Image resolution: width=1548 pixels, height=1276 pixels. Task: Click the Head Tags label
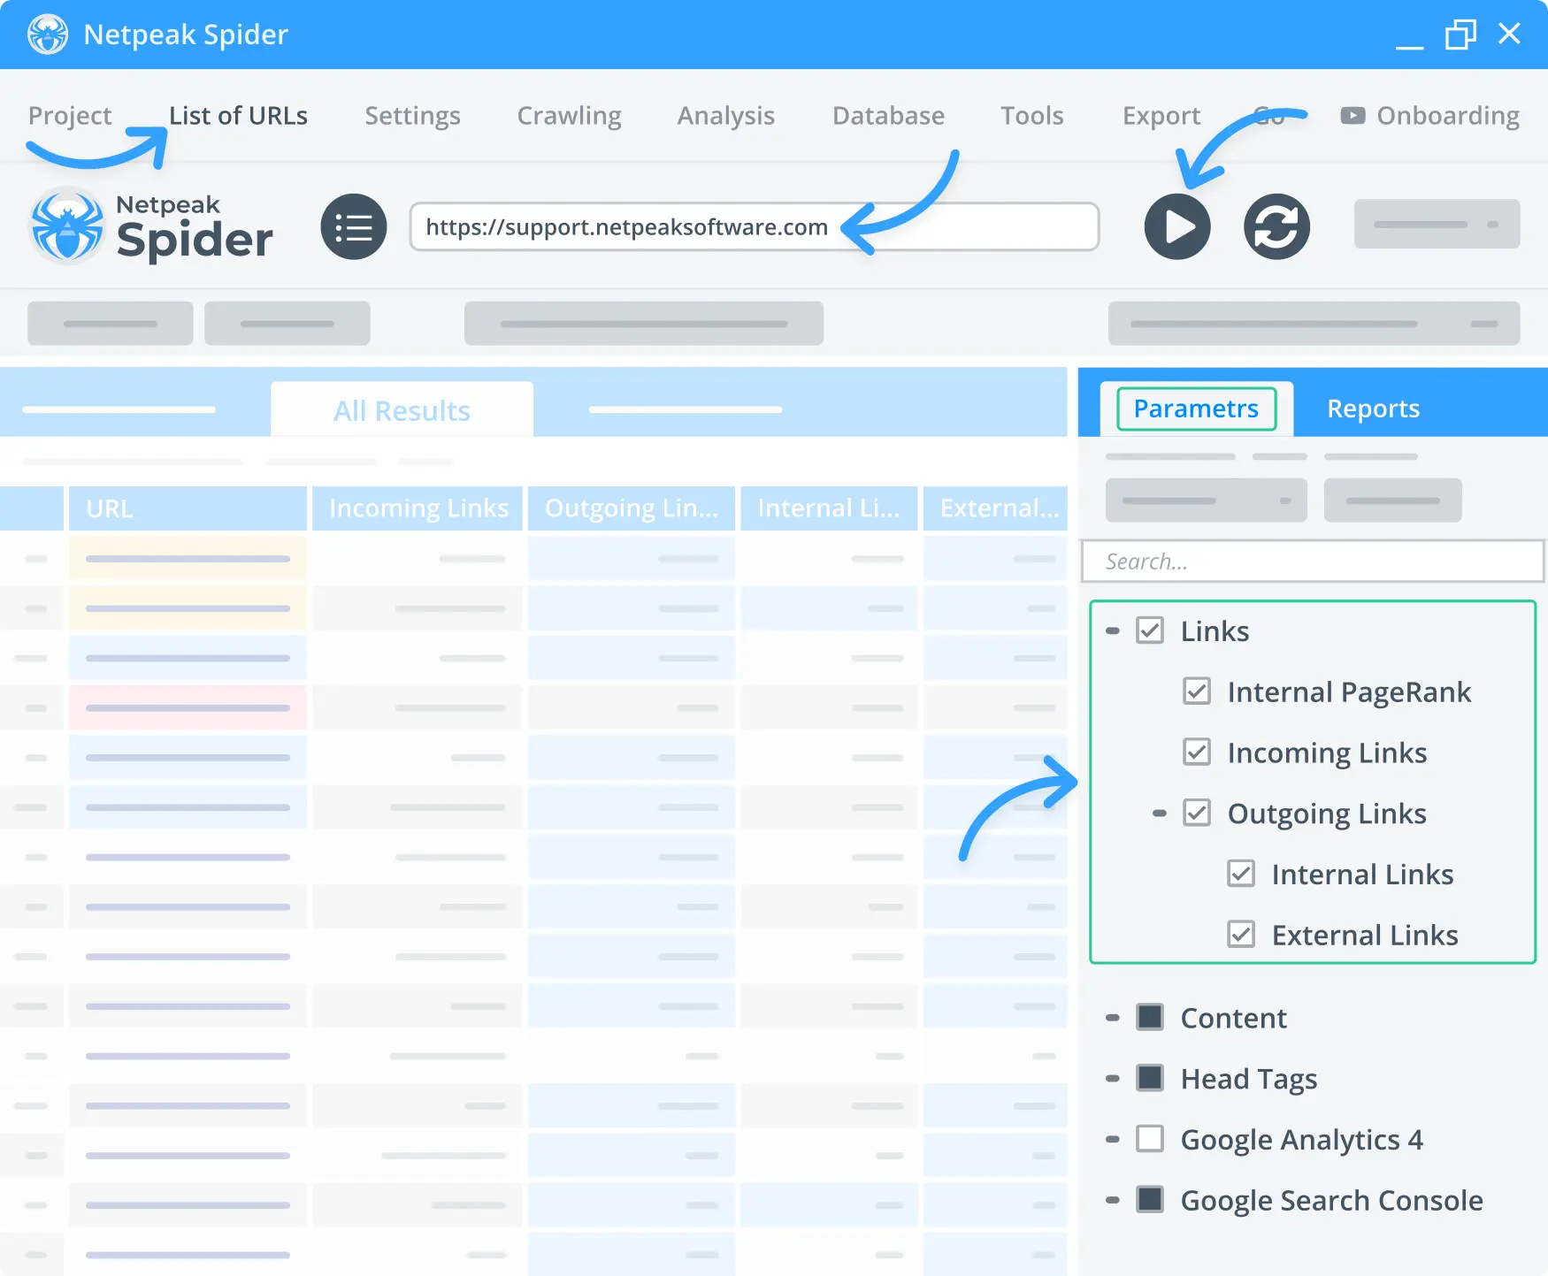[1248, 1079]
